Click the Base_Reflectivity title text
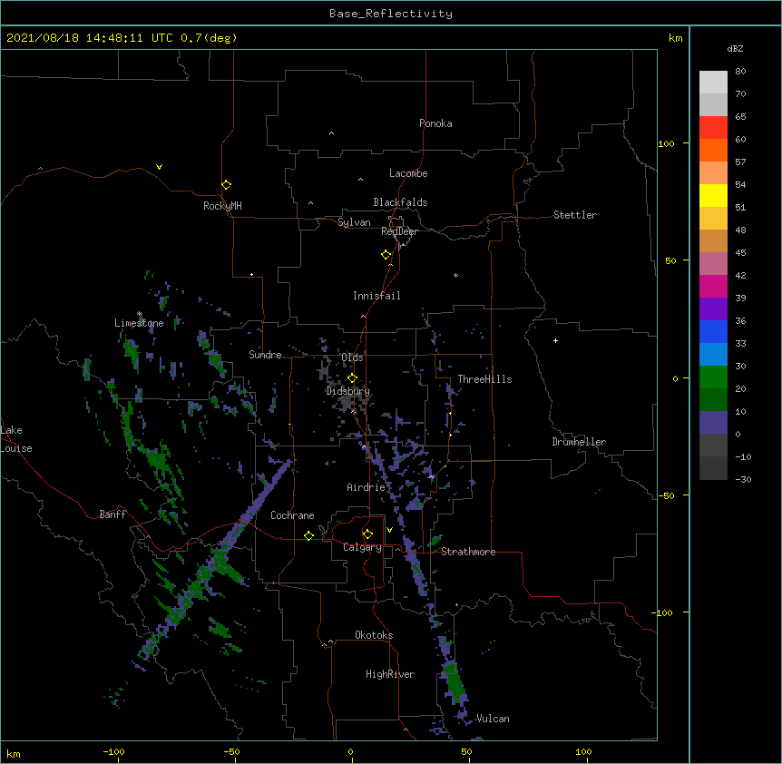 pos(391,14)
